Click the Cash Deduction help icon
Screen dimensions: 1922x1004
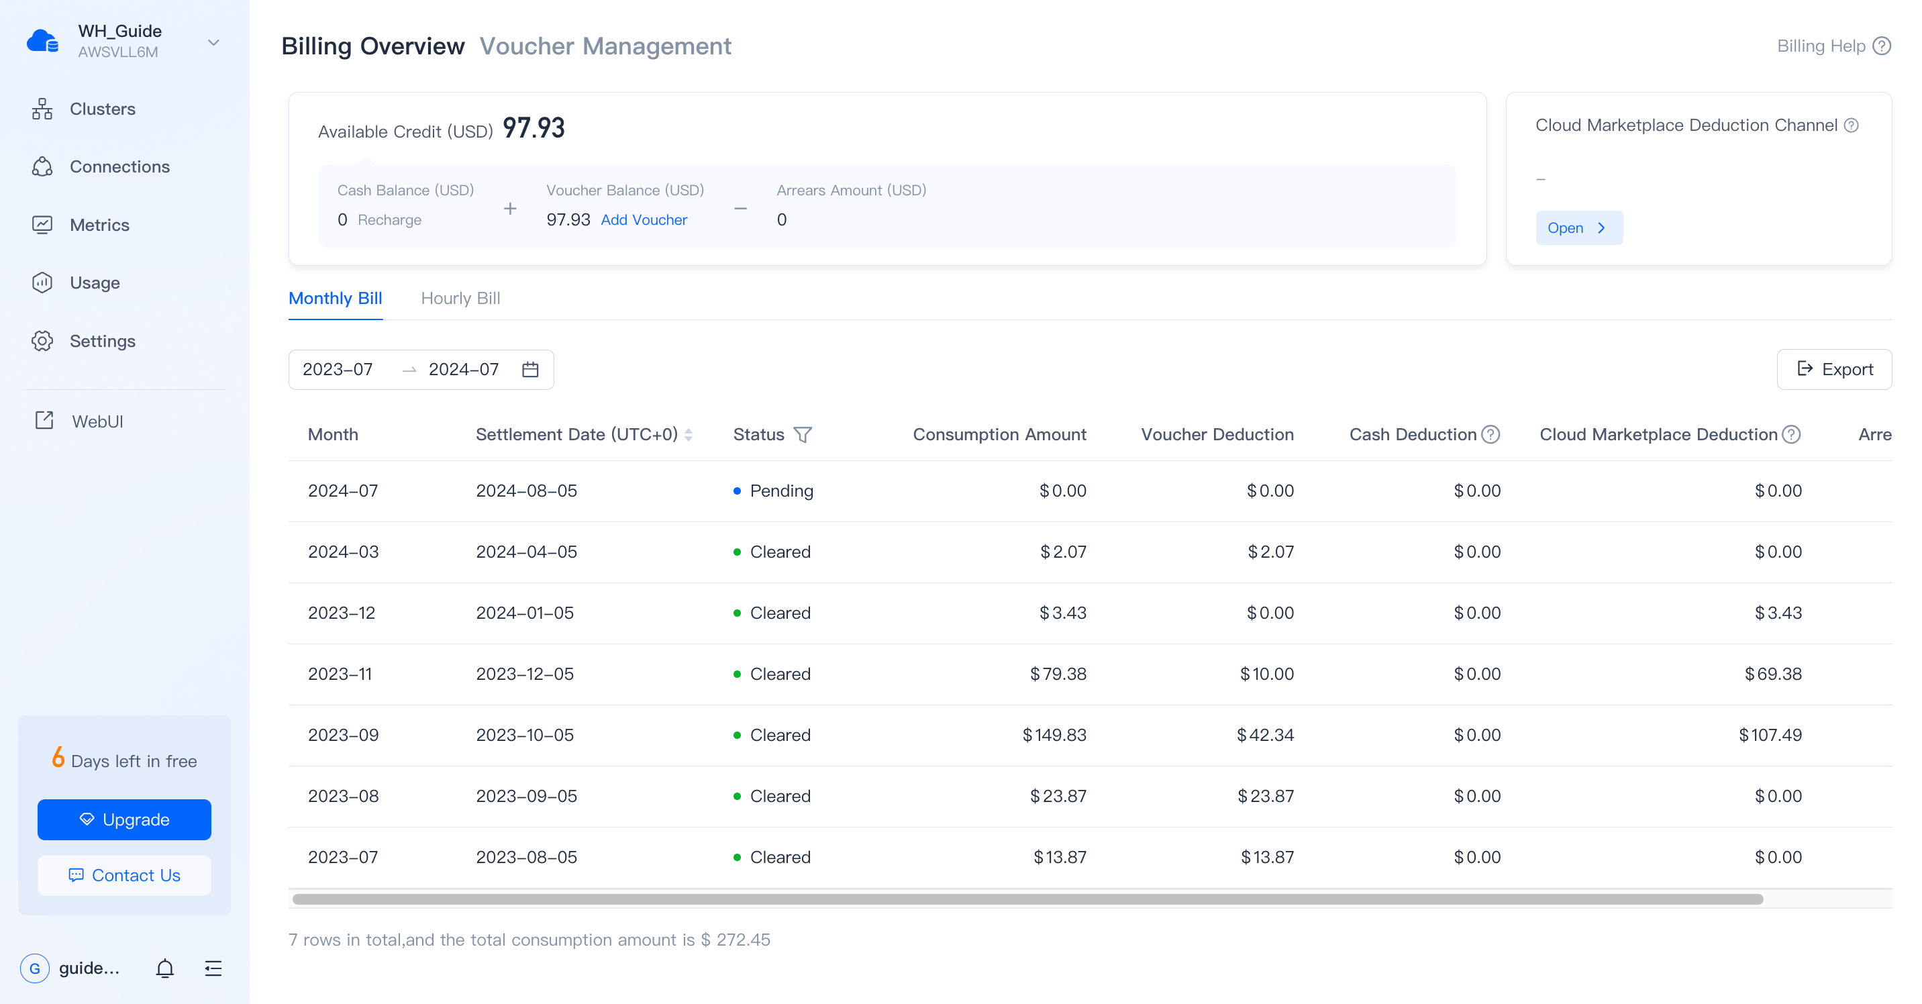1490,434
